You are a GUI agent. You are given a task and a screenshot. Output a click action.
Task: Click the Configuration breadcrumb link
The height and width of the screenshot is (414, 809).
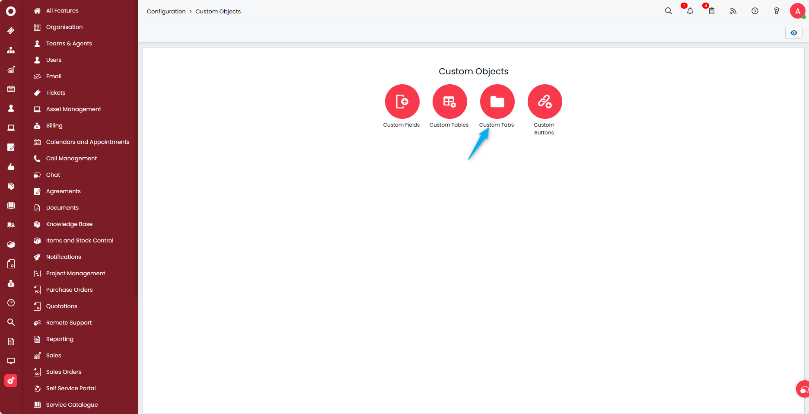(166, 11)
